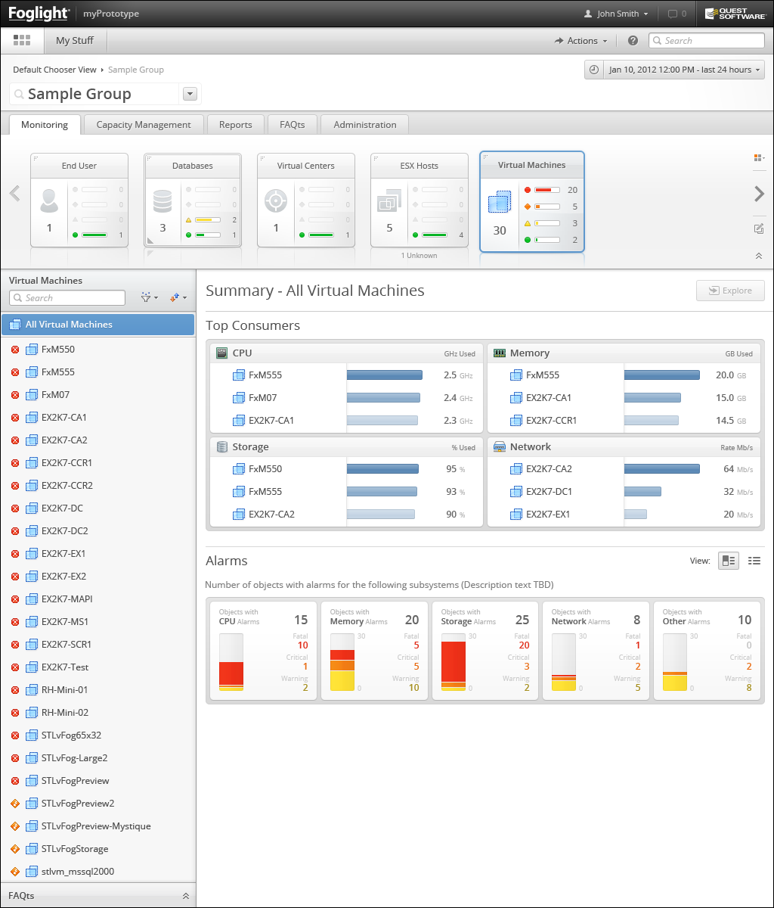Click the help question mark icon
This screenshot has width=774, height=908.
coord(633,41)
